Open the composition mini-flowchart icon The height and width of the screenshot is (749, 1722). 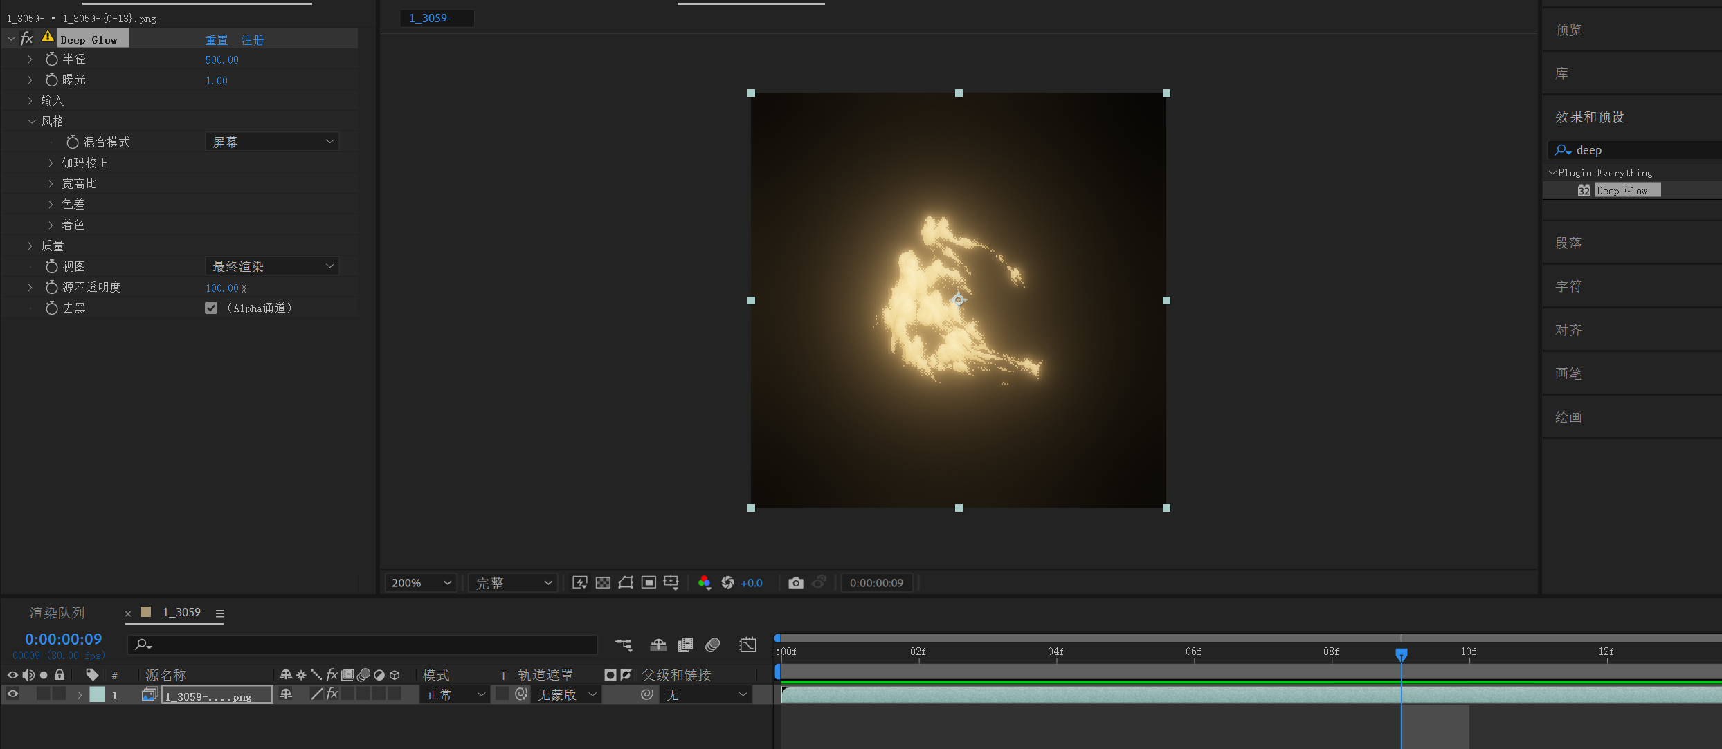624,645
